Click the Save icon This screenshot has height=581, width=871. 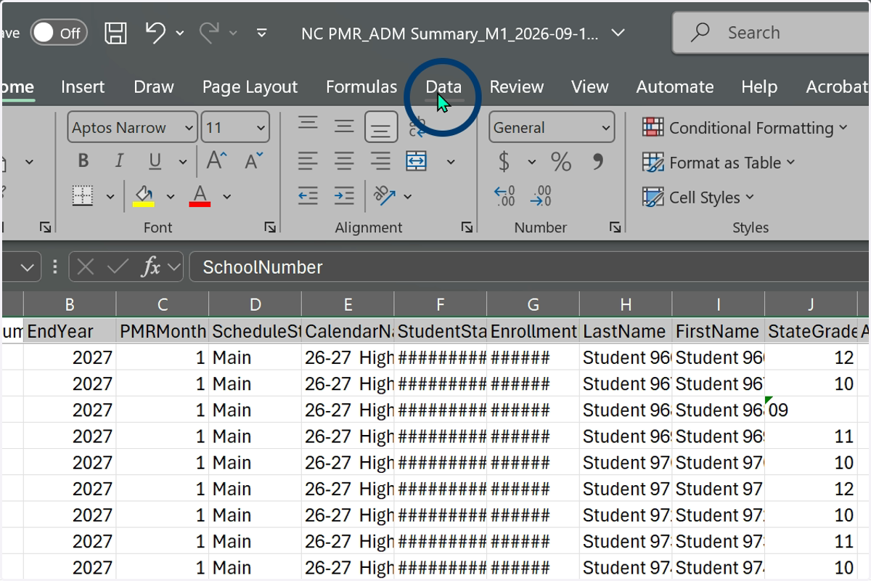[116, 33]
